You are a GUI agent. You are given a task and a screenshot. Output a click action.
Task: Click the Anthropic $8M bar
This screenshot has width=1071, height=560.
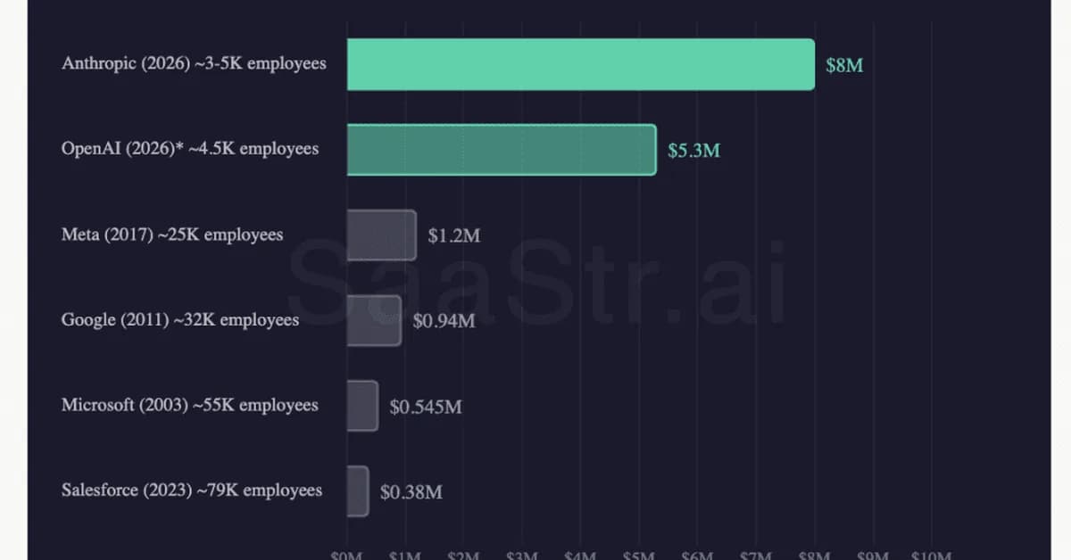(x=581, y=64)
